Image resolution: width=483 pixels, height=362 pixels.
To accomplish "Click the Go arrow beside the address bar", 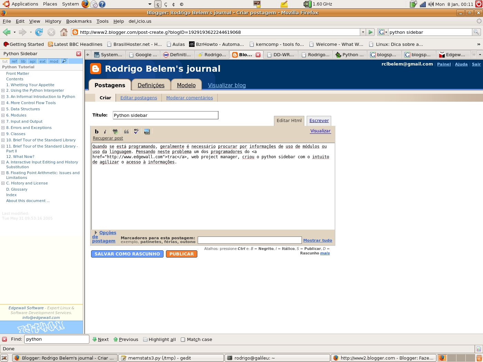I will (x=371, y=32).
